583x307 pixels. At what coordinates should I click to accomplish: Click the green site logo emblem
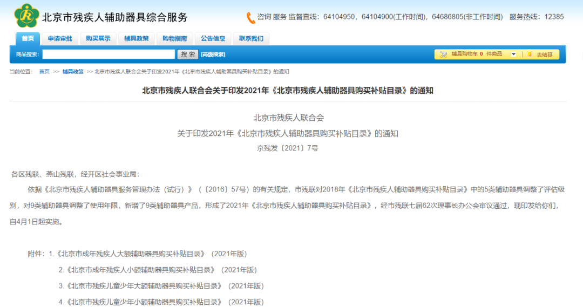tap(26, 16)
